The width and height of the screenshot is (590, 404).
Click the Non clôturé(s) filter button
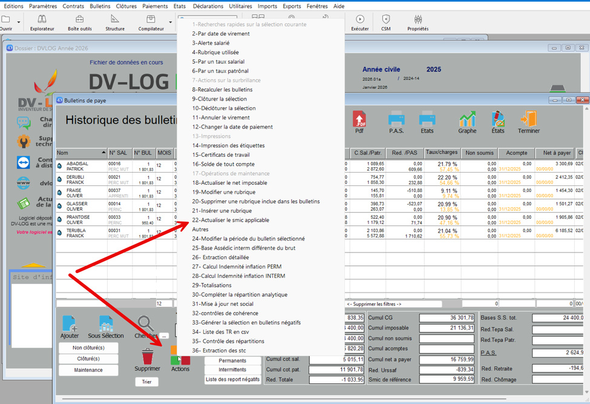(x=88, y=348)
